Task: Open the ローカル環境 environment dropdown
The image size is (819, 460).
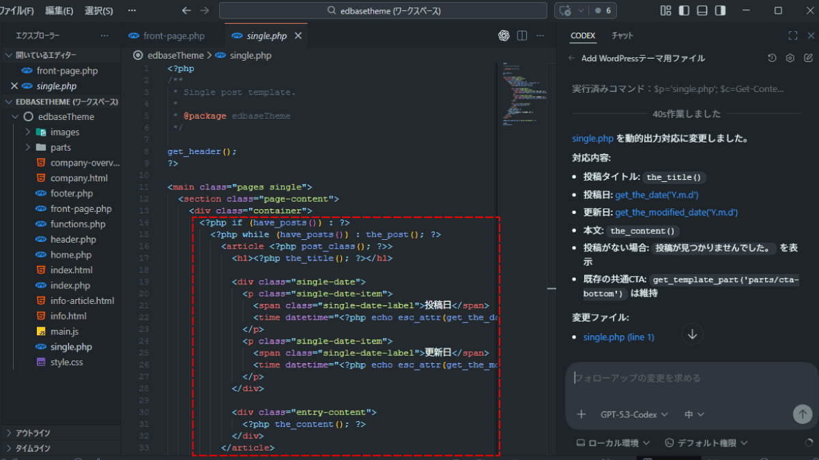Action: (x=613, y=443)
